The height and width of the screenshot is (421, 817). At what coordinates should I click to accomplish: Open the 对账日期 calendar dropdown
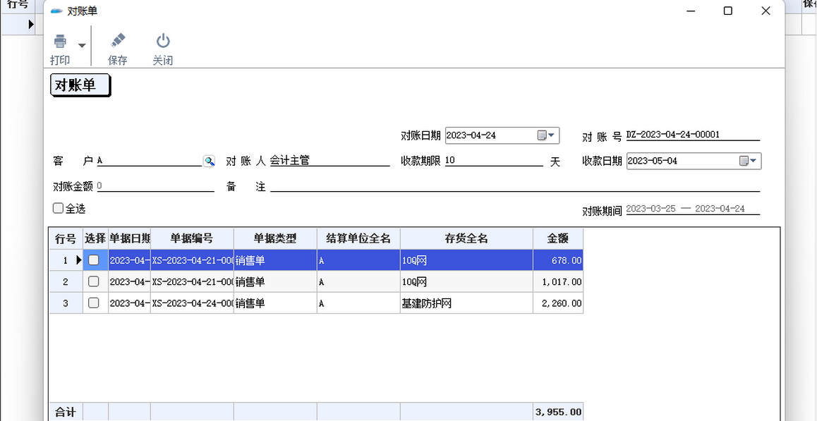pyautogui.click(x=547, y=135)
